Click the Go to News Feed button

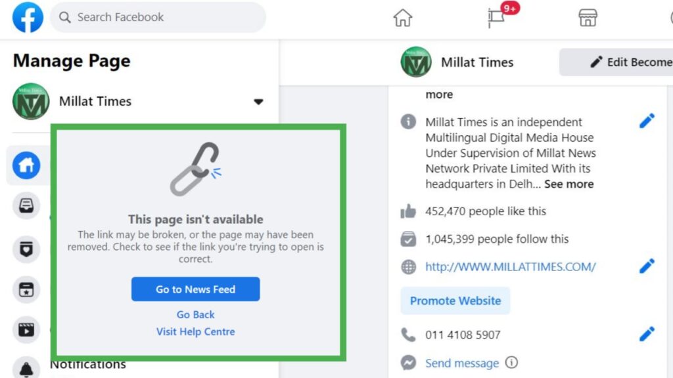[x=195, y=289]
